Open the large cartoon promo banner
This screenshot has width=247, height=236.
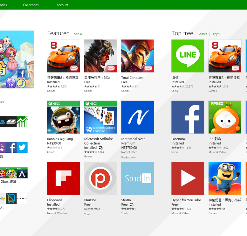[17, 59]
